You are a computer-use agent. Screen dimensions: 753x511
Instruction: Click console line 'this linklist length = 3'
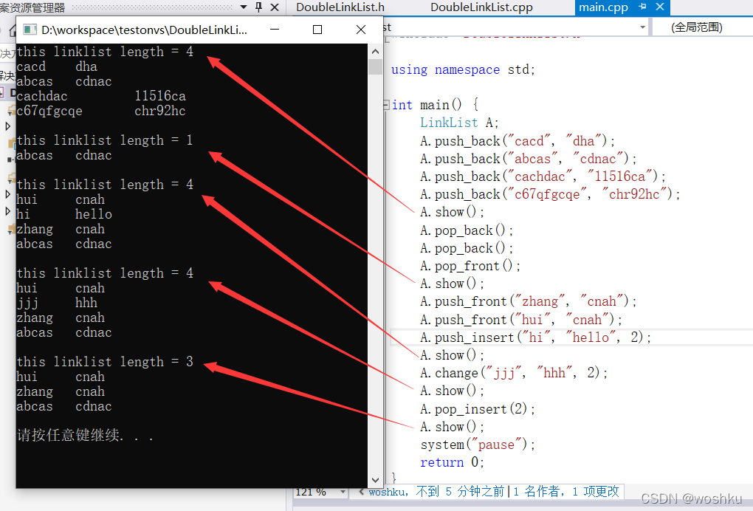click(x=105, y=362)
